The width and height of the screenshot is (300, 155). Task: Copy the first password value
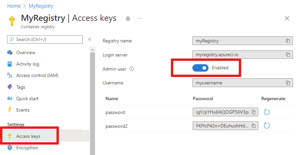[254, 112]
